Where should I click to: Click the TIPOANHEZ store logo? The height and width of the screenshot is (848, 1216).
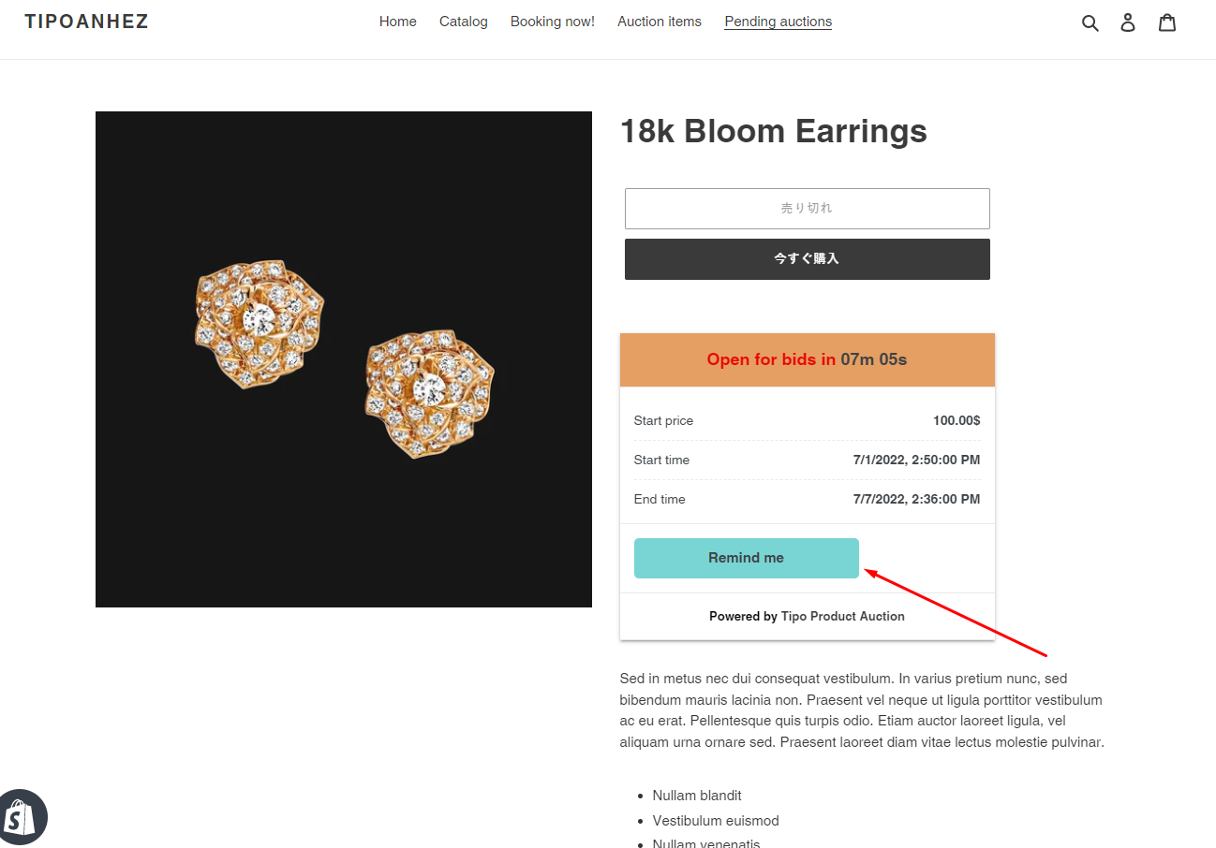[86, 22]
